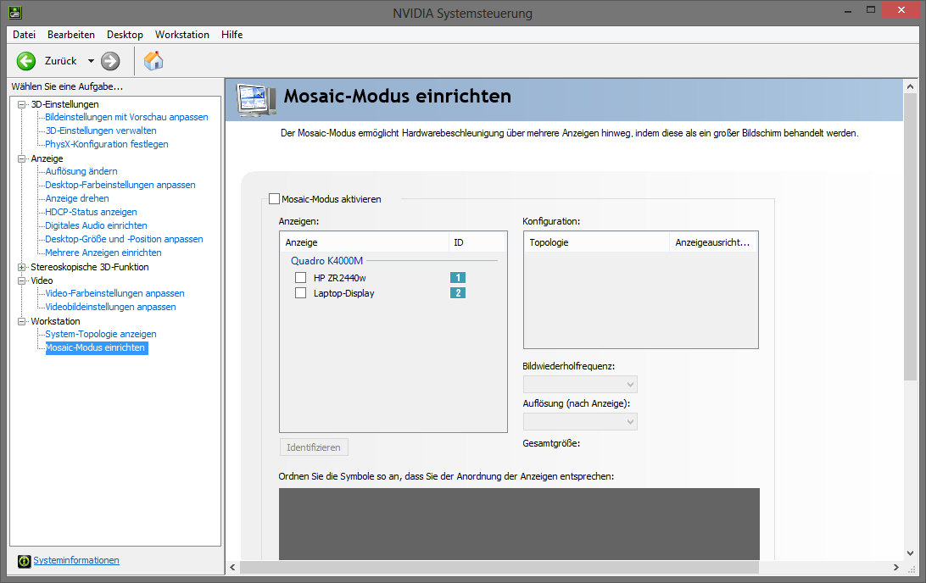
Task: Expand Stereoskopische 3D-Funktion node
Action: pyautogui.click(x=22, y=267)
